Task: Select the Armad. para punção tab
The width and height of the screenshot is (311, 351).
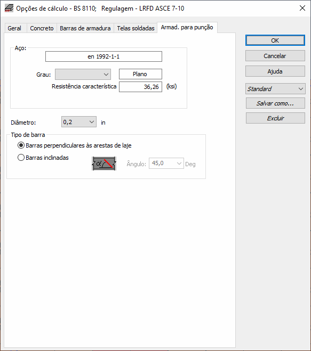Action: click(187, 27)
